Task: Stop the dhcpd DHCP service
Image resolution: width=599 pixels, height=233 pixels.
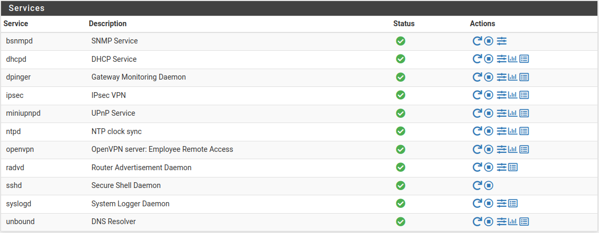Action: tap(488, 59)
